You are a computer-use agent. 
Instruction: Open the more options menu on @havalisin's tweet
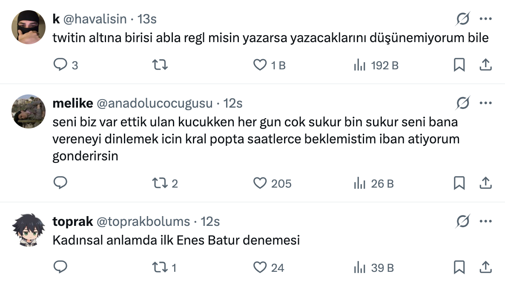point(485,19)
